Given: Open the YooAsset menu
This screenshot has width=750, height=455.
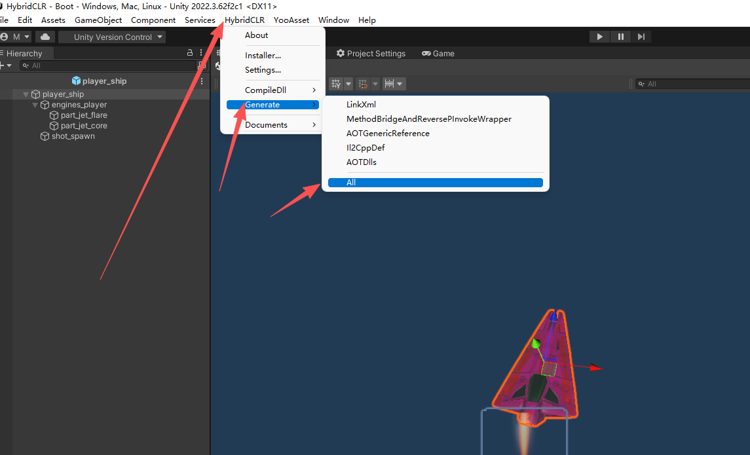Looking at the screenshot, I should click(291, 20).
